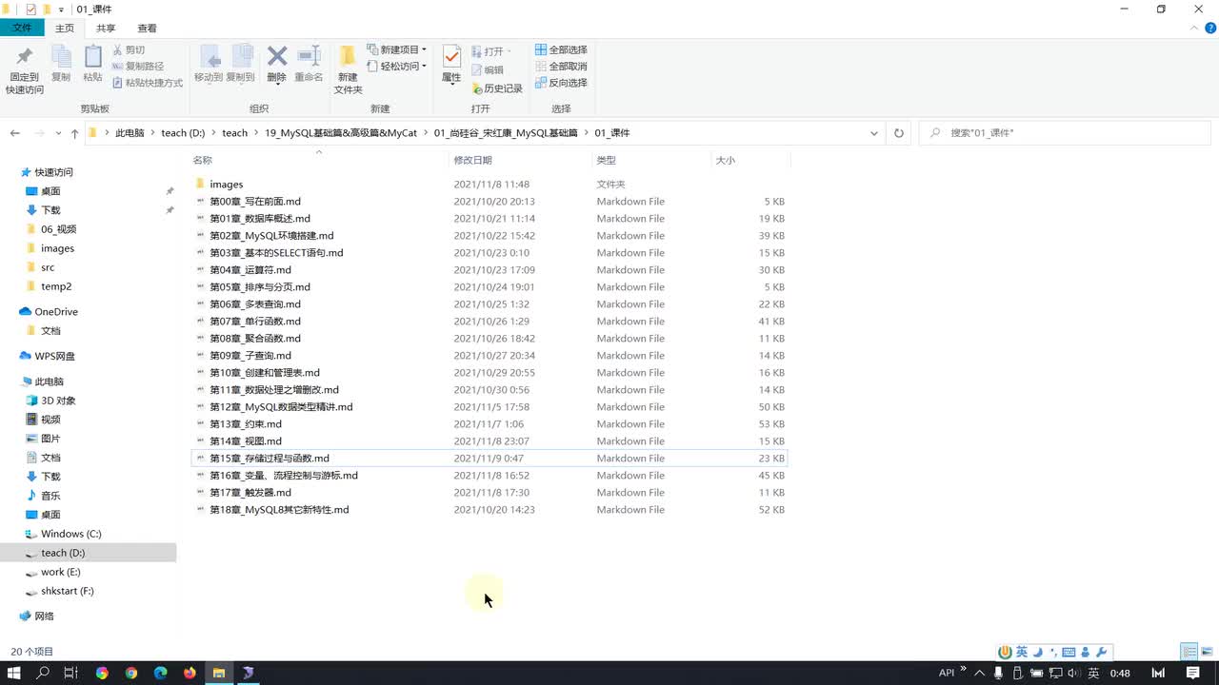Sort by Size (大小) column header

[726, 160]
